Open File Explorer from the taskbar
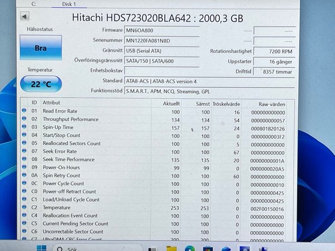The width and height of the screenshot is (335, 251). (x=171, y=248)
